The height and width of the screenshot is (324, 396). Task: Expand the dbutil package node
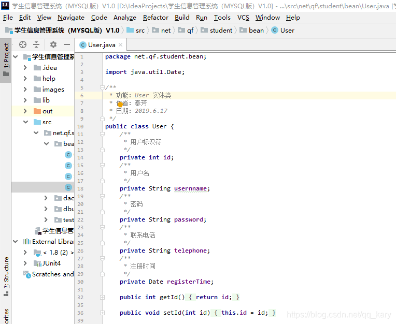pos(46,209)
